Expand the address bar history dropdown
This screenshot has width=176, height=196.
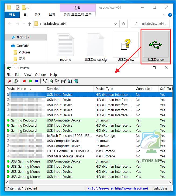click(x=116, y=24)
